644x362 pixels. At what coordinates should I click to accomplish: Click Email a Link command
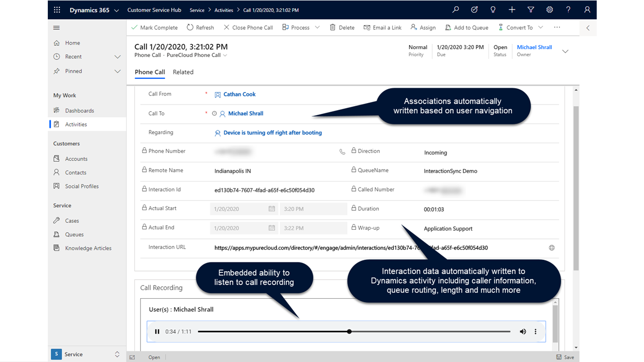382,28
